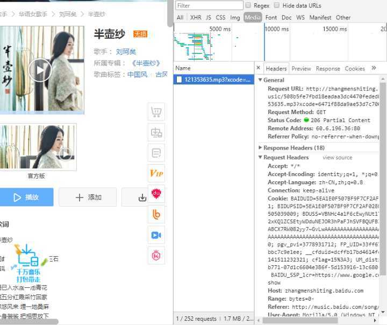Select the WS network filter
Image resolution: width=387 pixels, height=325 pixels.
click(x=300, y=18)
